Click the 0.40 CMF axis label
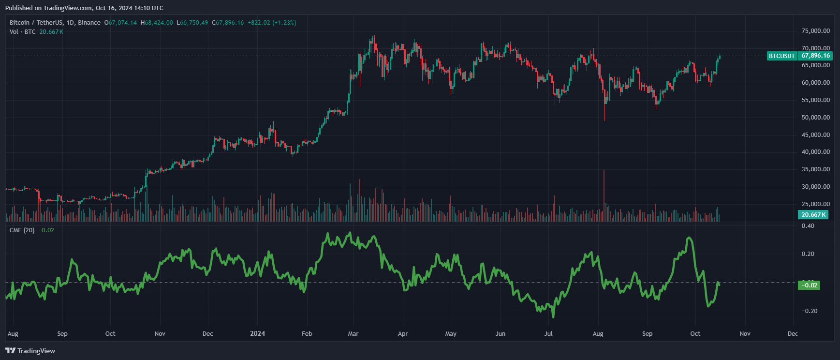 808,226
